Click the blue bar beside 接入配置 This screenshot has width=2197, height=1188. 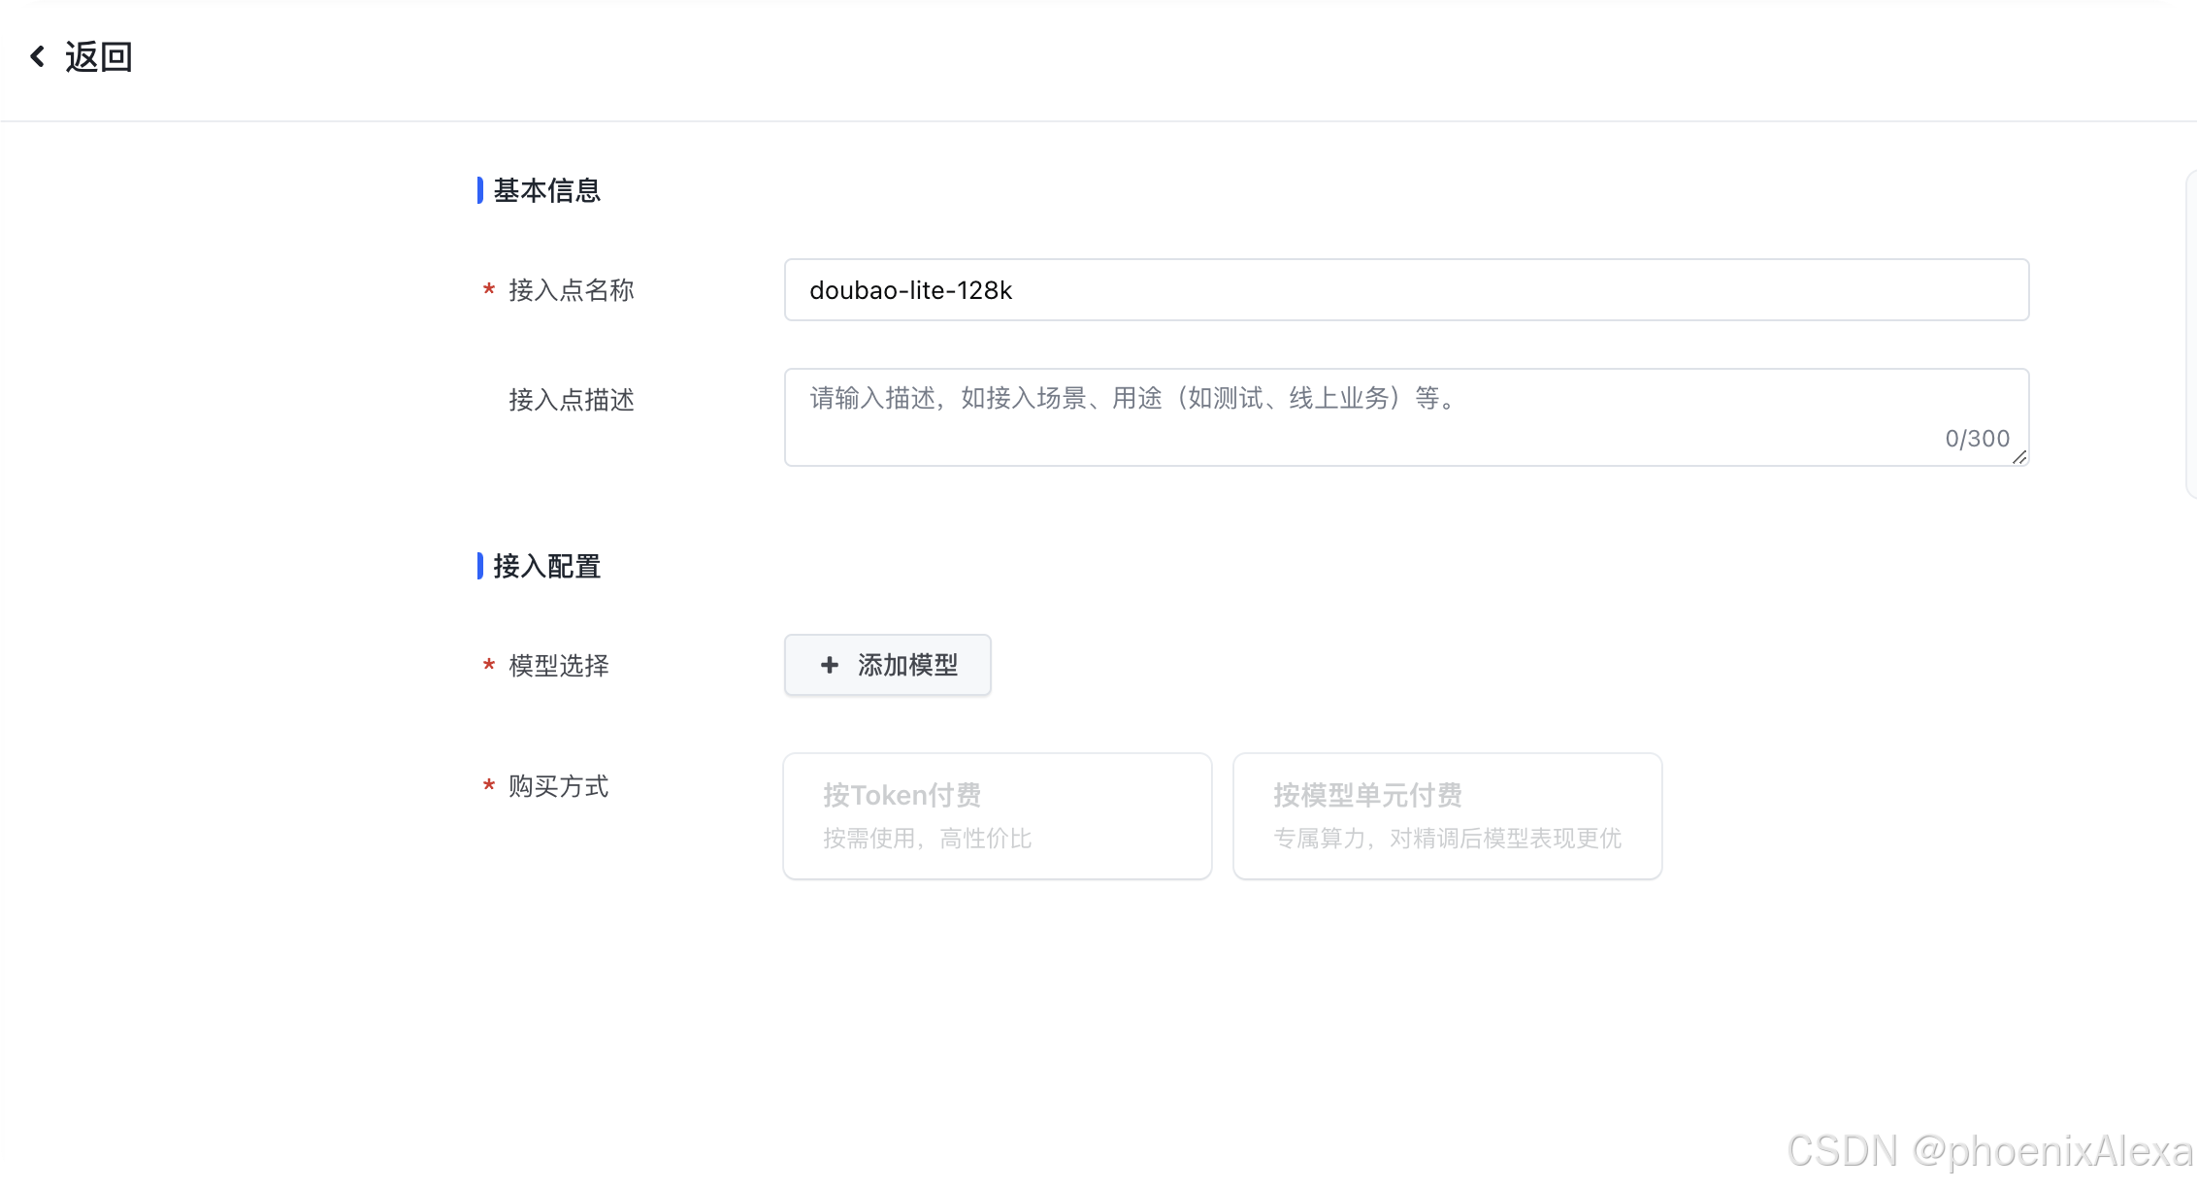point(479,566)
